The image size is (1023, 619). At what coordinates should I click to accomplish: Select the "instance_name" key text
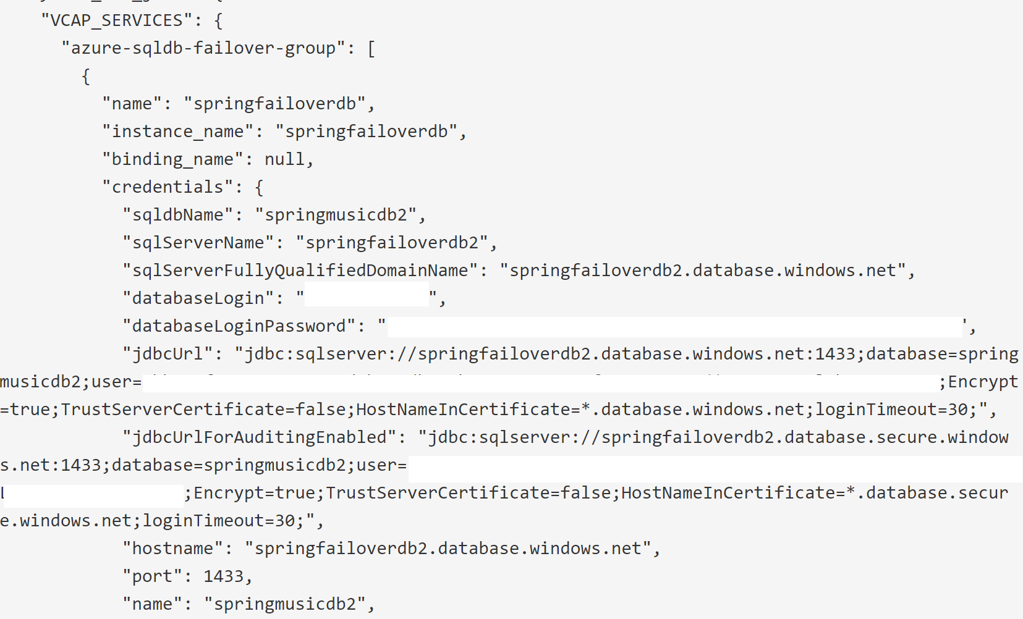tap(177, 132)
